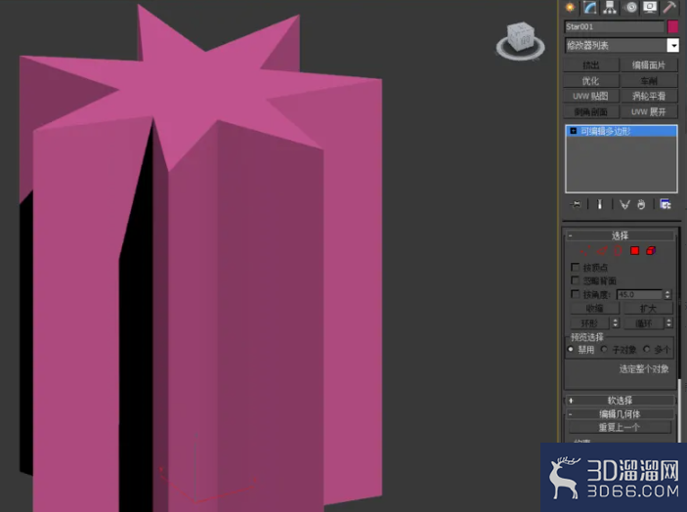Click Remove Modifier trash icon

tap(641, 204)
